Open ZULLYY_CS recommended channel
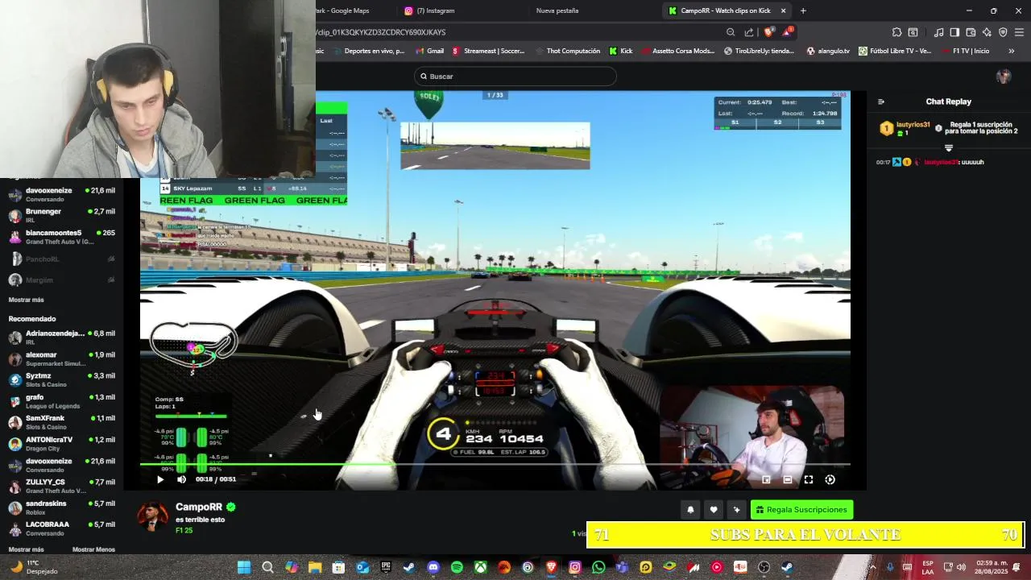Image resolution: width=1031 pixels, height=580 pixels. [x=61, y=486]
